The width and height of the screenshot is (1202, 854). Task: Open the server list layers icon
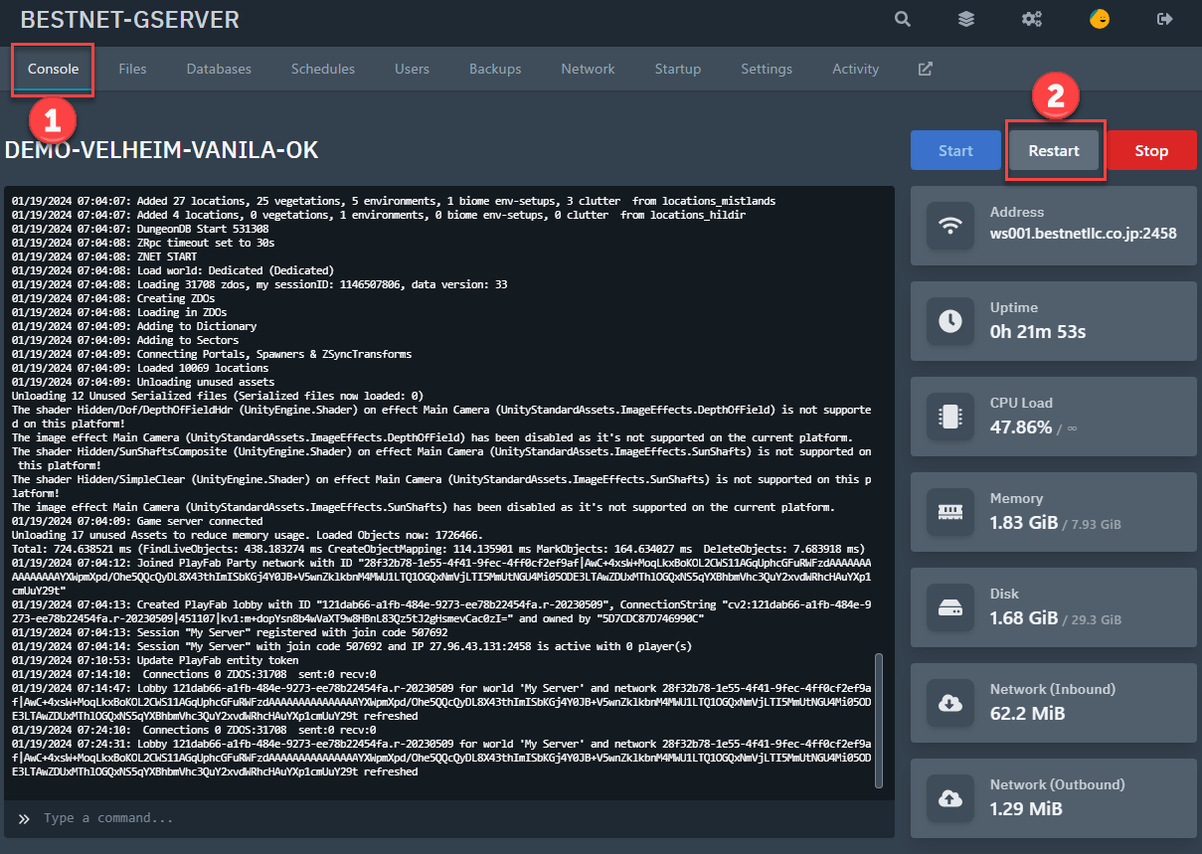pos(965,19)
